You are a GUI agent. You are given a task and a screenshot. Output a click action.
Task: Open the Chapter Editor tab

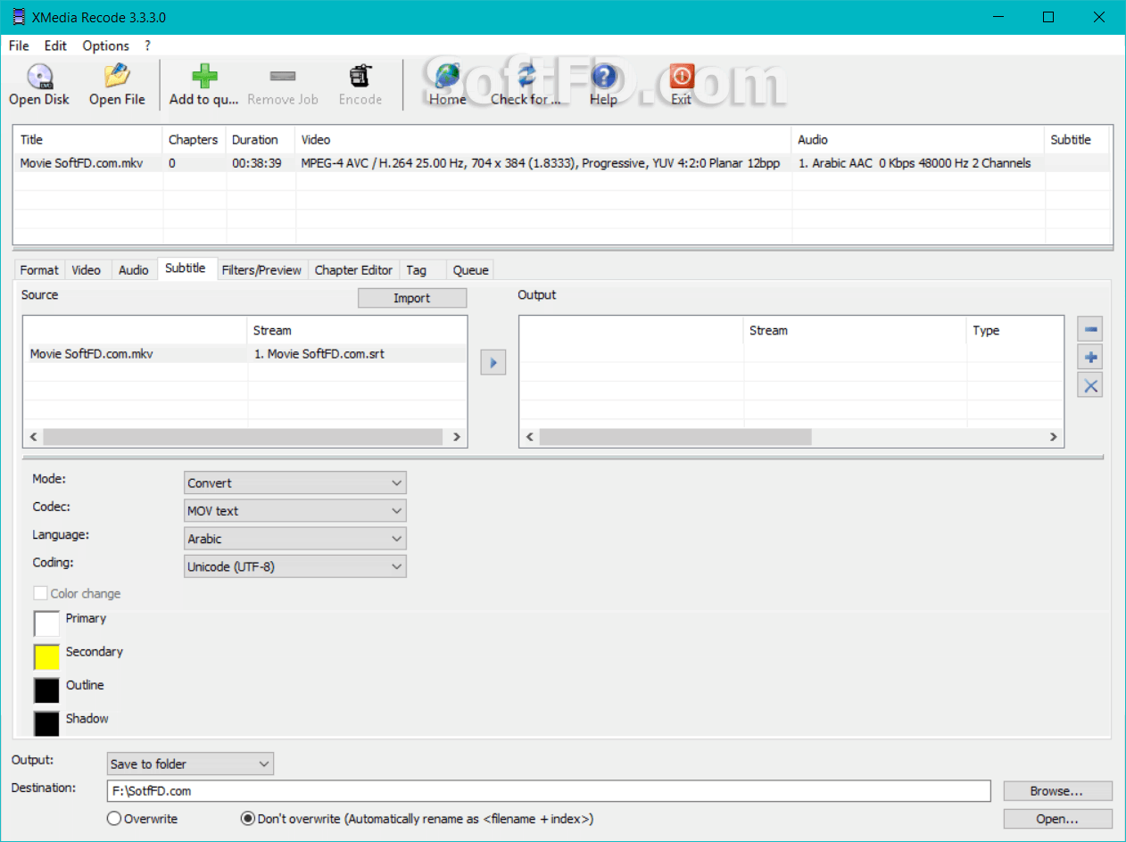click(353, 270)
